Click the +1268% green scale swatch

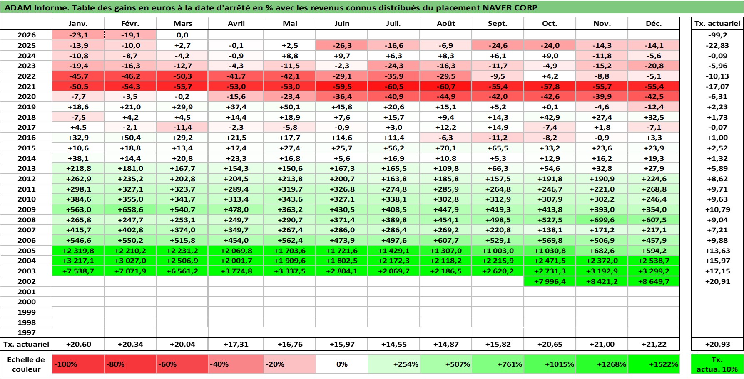click(602, 364)
